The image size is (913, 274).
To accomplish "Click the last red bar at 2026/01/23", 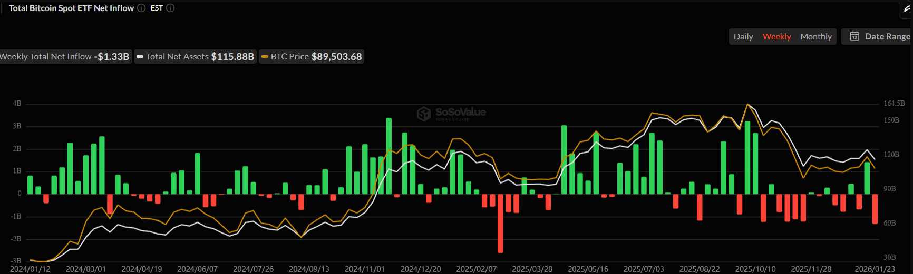I will [875, 209].
